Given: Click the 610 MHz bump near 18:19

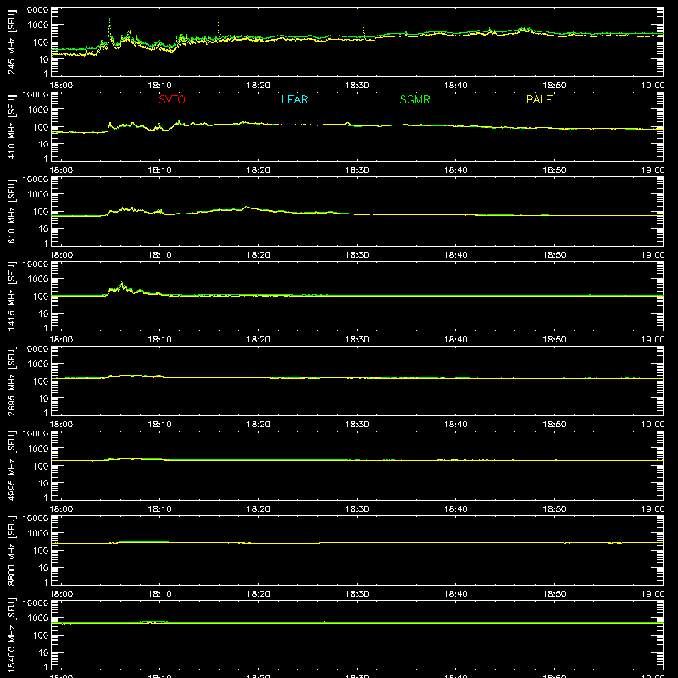Looking at the screenshot, I should pyautogui.click(x=247, y=207).
